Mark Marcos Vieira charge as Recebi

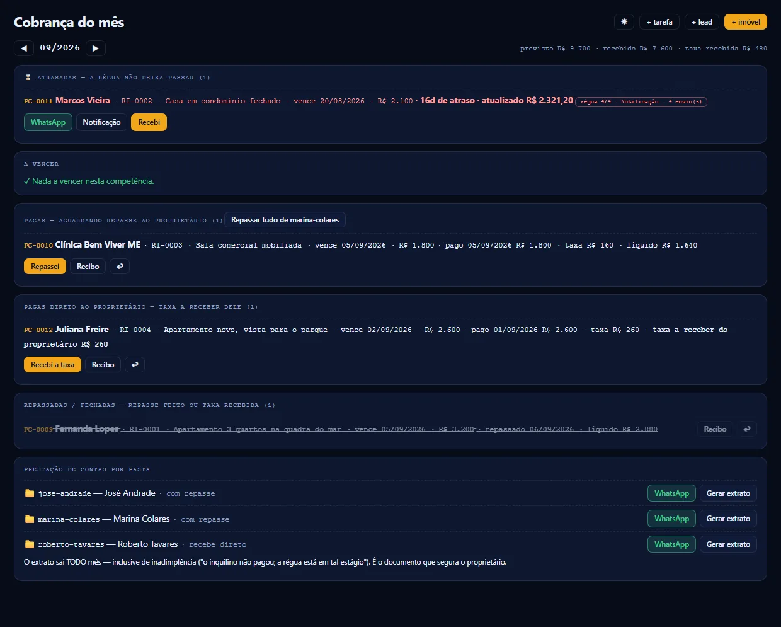[149, 122]
